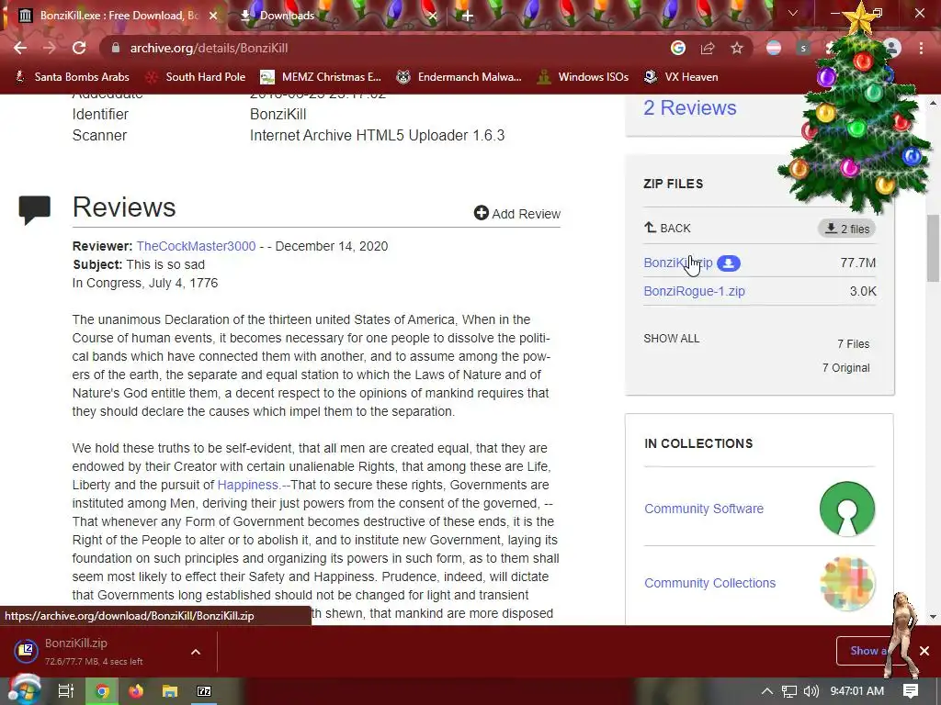Click the 7 Original text
This screenshot has width=941, height=705.
845,368
